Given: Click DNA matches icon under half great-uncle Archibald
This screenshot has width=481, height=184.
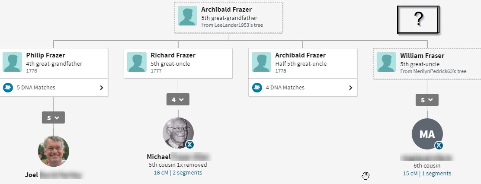Looking at the screenshot, I should (x=257, y=87).
